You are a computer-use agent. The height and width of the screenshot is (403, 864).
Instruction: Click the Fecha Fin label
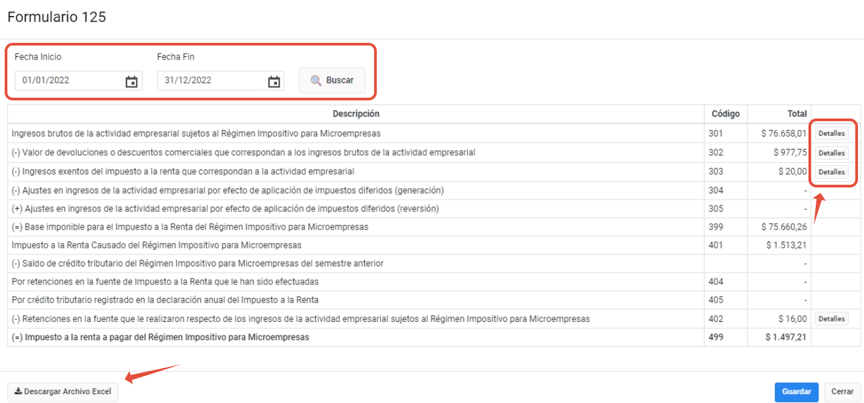(176, 57)
